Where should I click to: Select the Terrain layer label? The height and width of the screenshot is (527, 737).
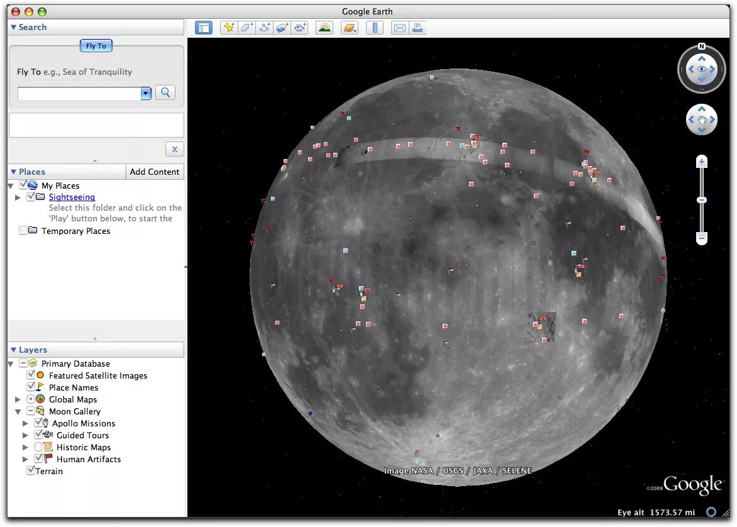(x=49, y=470)
